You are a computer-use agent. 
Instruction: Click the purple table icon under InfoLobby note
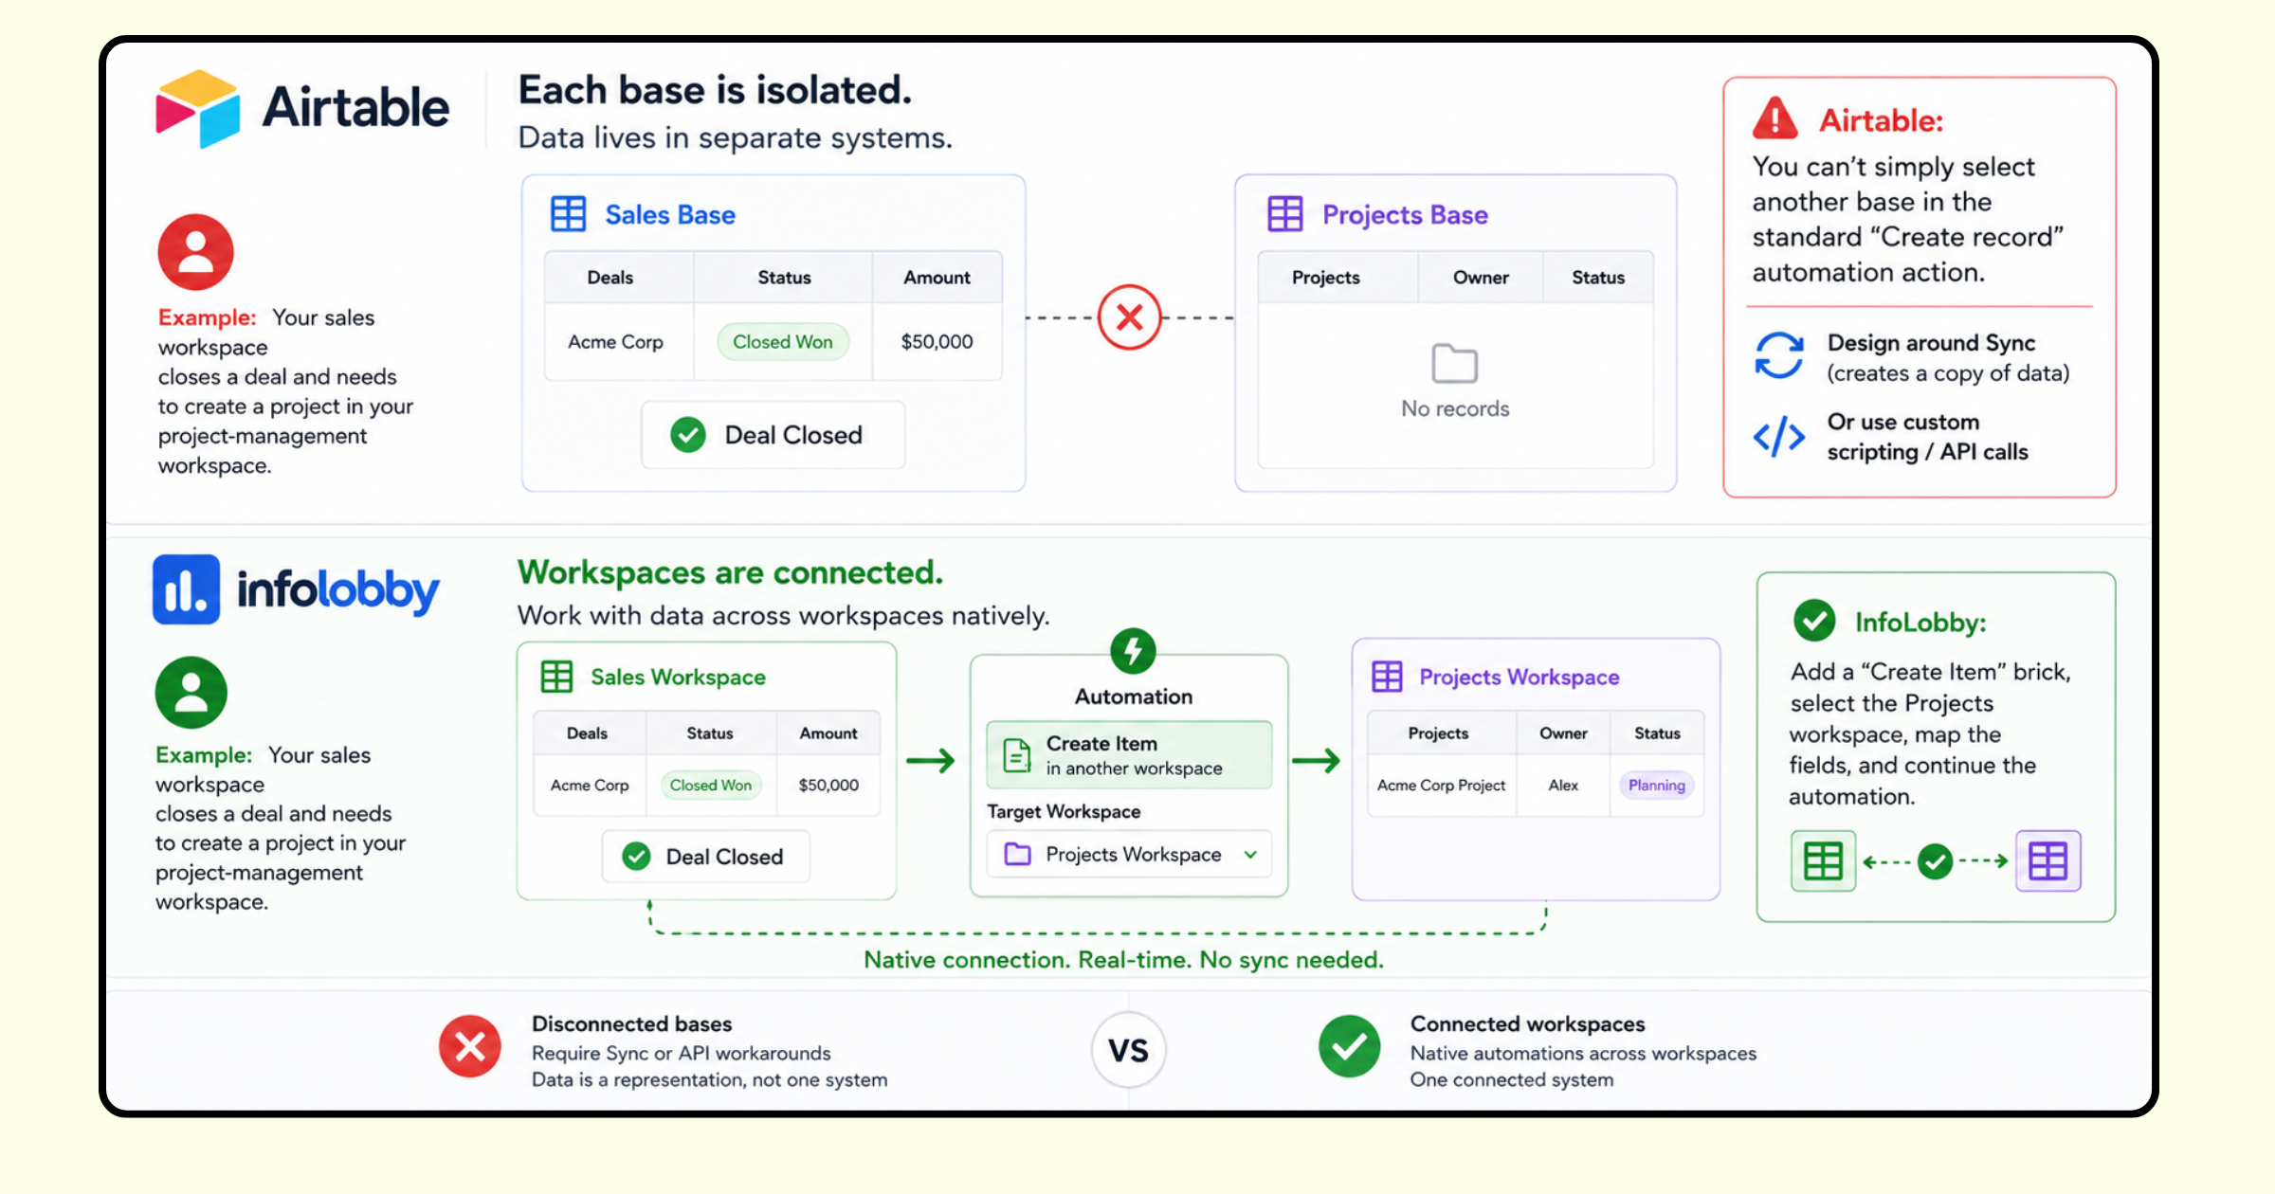click(2047, 860)
